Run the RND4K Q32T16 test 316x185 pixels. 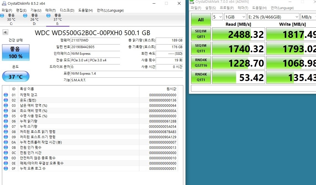point(201,63)
